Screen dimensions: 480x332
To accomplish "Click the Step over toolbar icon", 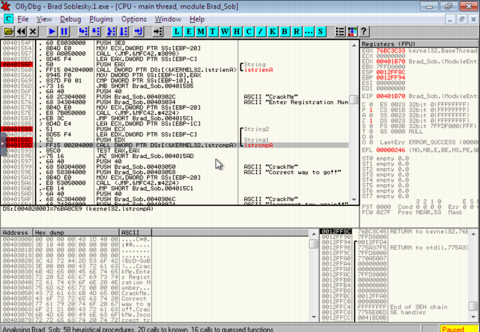I will (96, 31).
